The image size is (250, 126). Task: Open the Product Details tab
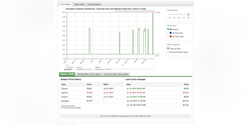94,4
